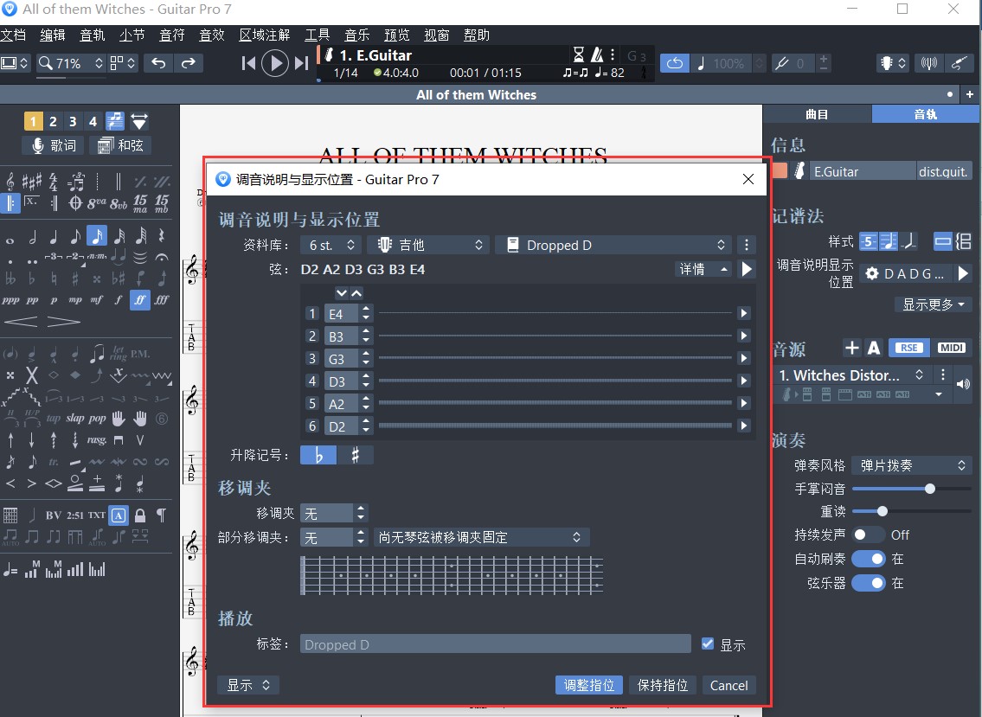Enable the flat sign in 升降记号
The image size is (982, 717).
tap(318, 454)
